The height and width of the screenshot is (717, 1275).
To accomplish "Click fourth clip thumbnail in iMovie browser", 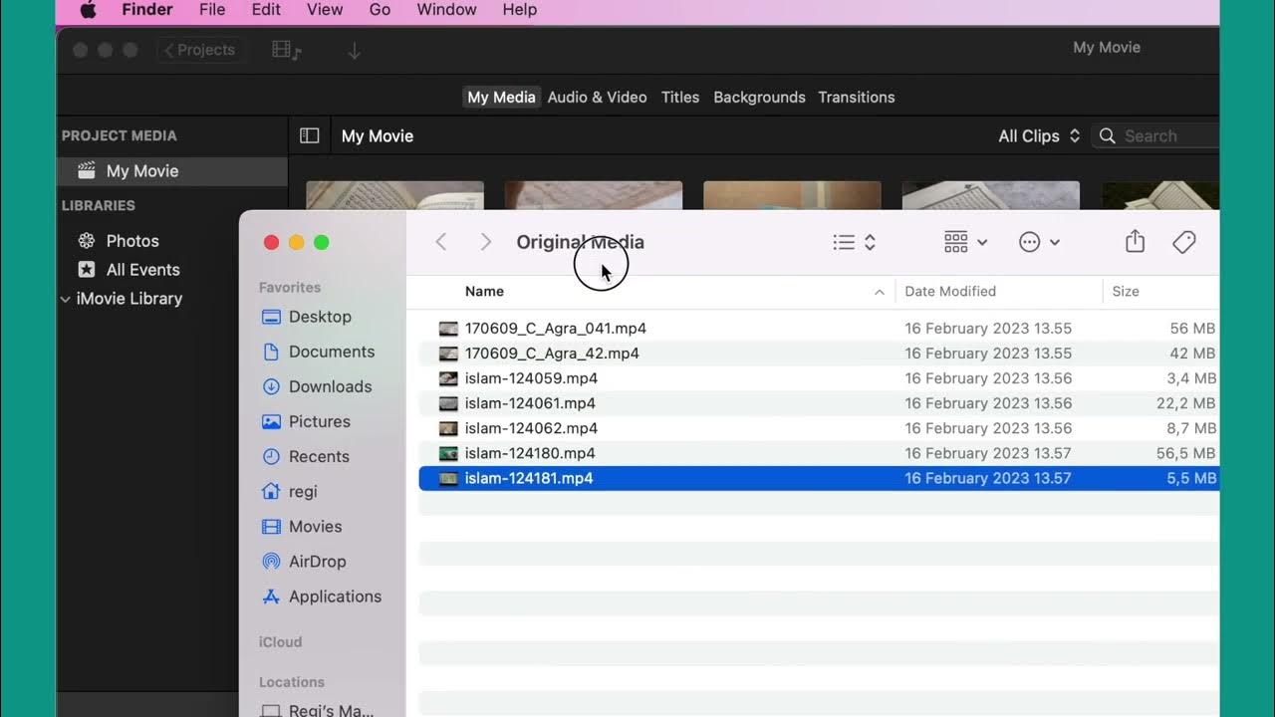I will coord(990,195).
